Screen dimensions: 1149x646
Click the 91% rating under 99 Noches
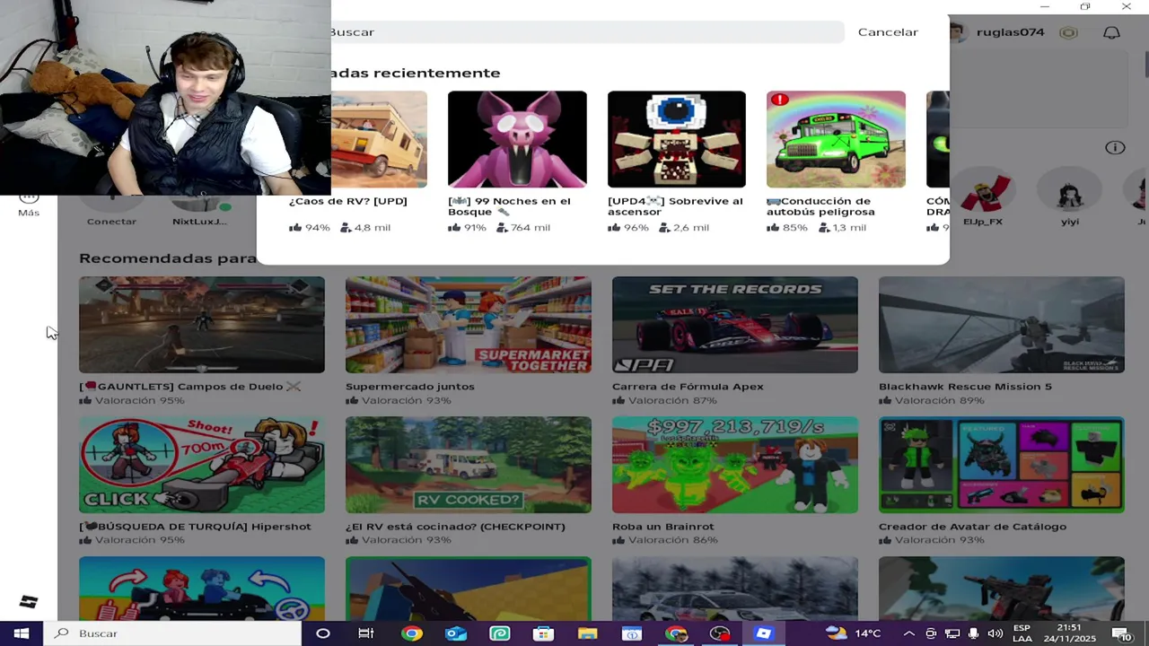[x=467, y=228]
